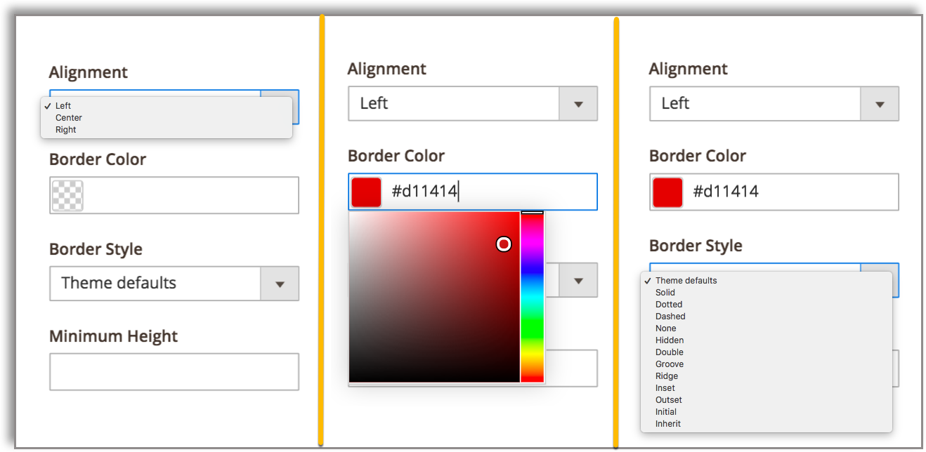The width and height of the screenshot is (926, 452).
Task: Select "Dashed" border style option
Action: click(x=670, y=316)
